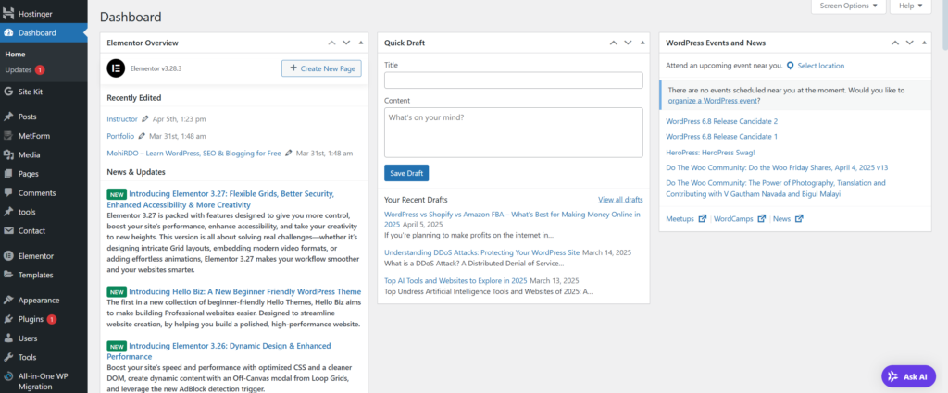Click the Quick Draft Title field
The height and width of the screenshot is (393, 948).
pyautogui.click(x=513, y=80)
